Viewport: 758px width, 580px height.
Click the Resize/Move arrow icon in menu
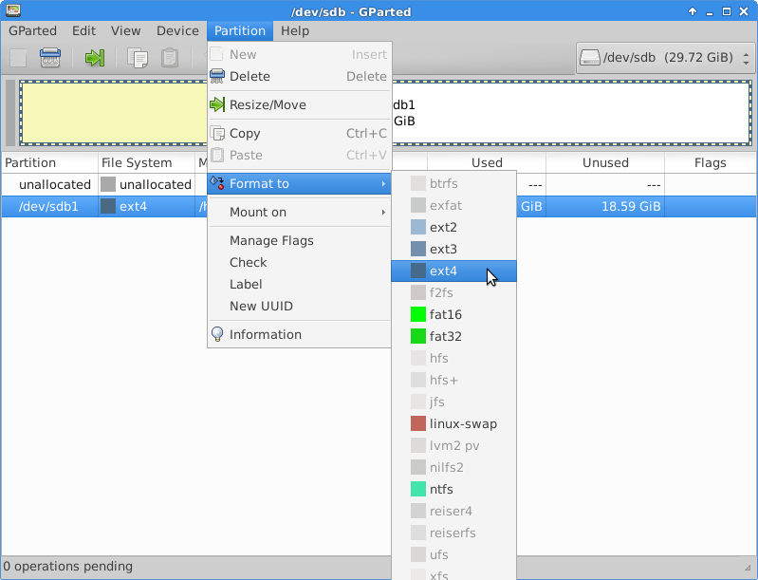tap(217, 104)
